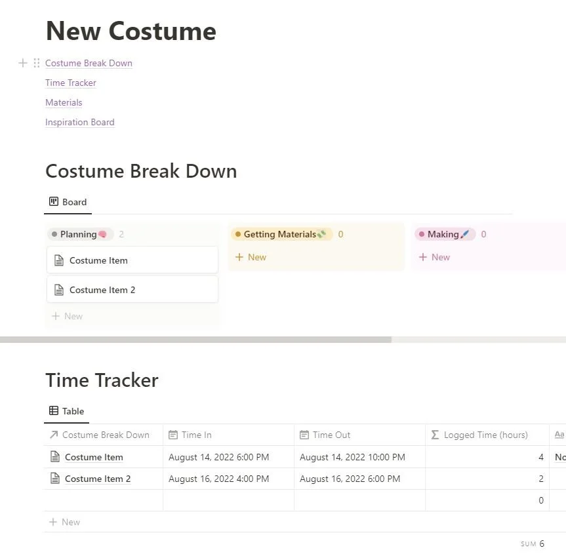
Task: Select the Board view tab
Action: [x=68, y=202]
